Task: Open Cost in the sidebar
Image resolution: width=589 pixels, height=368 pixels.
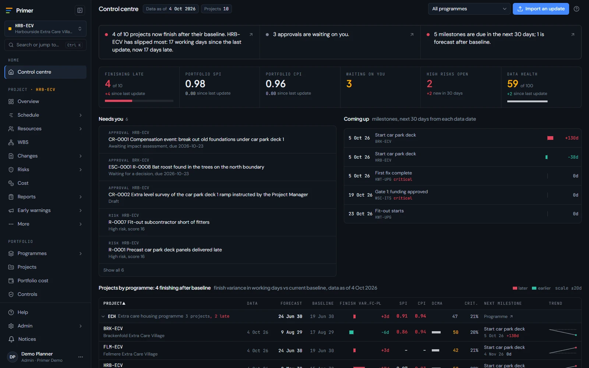Action: click(x=45, y=183)
